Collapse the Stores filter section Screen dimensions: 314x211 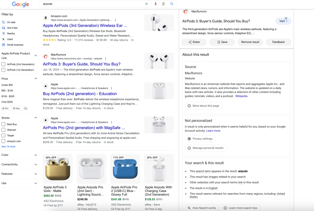[35, 117]
